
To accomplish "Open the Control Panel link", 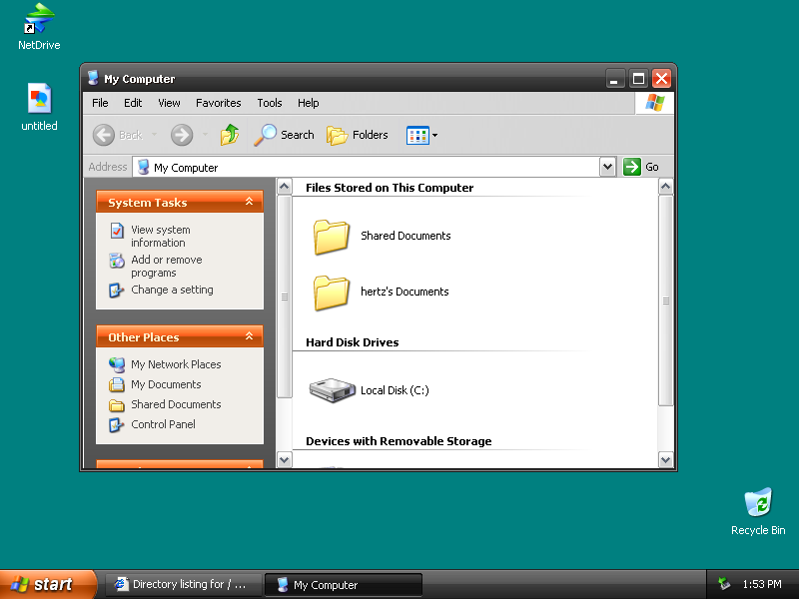I will pos(163,424).
